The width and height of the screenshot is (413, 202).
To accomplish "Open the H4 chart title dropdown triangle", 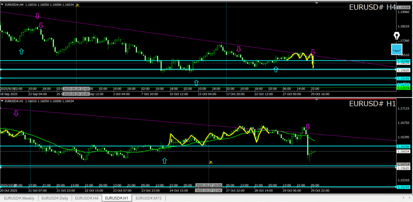I will click(2, 5).
